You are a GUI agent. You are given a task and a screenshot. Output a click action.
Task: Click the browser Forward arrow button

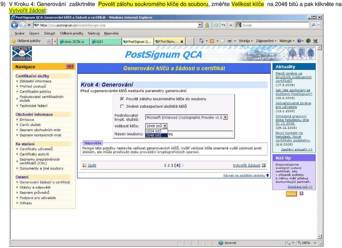[x=22, y=25]
